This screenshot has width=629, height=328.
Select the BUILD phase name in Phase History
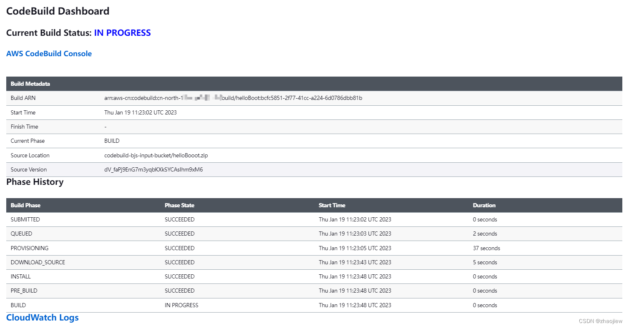pos(18,305)
